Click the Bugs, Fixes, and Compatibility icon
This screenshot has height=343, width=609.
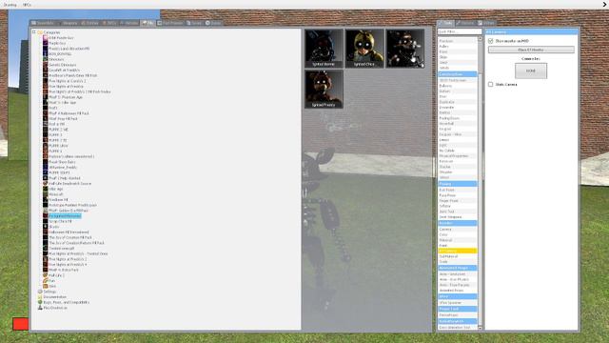click(x=40, y=302)
